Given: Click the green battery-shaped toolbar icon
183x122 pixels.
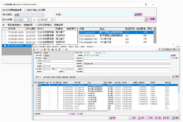Looking at the screenshot, I should coord(67,49).
